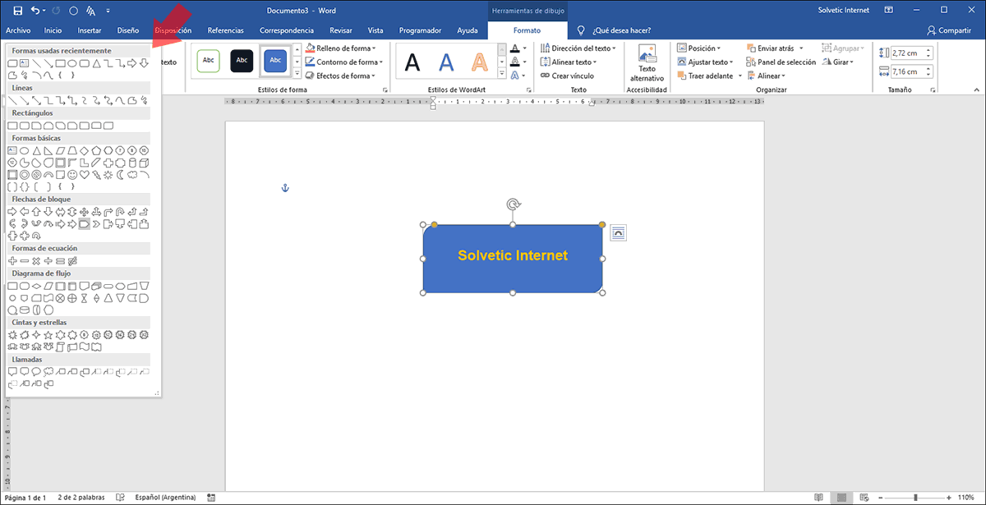Switch to Print Layout view in status bar
986x505 pixels.
point(841,498)
